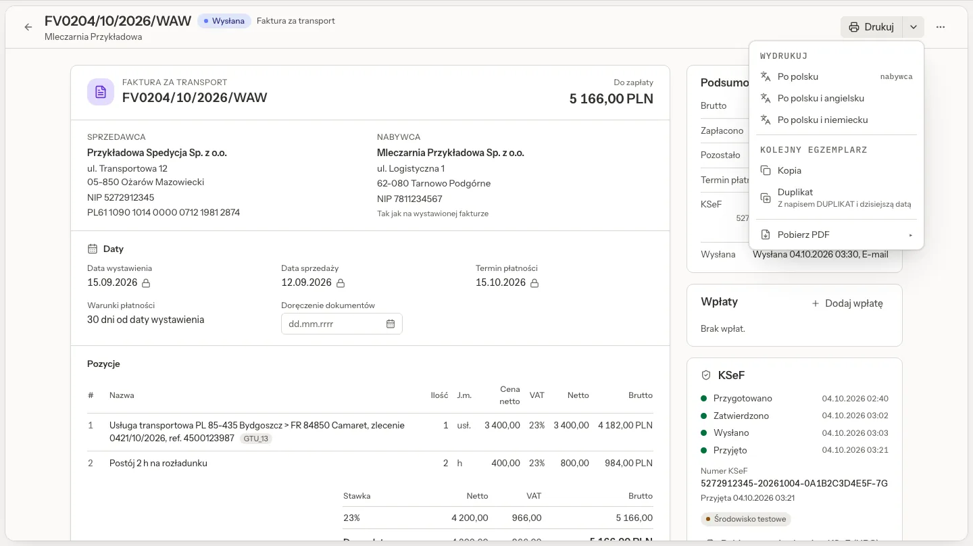Screen dimensions: 973x546
Task: Select the seller's "NIP 5272912345" text
Action: pos(121,198)
